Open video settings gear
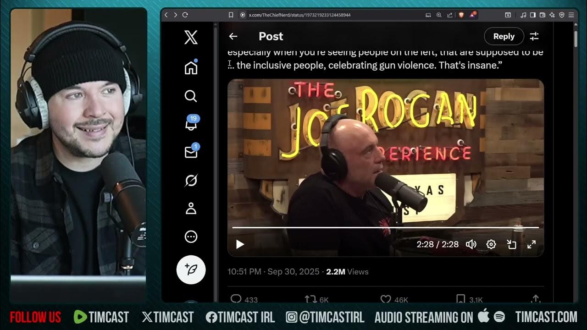The width and height of the screenshot is (587, 330). pyautogui.click(x=491, y=244)
